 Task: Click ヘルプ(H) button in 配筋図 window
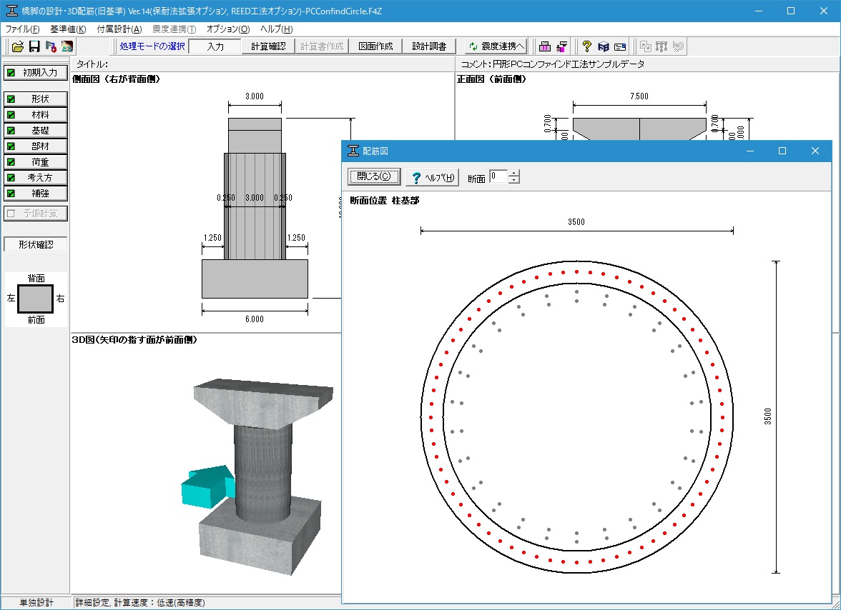433,176
